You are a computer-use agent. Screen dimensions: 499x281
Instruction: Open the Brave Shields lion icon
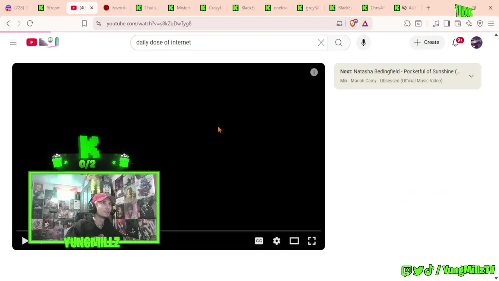pyautogui.click(x=353, y=23)
